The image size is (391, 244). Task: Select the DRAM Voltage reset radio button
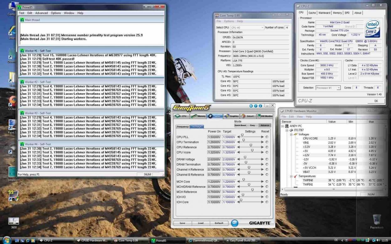tap(267, 159)
